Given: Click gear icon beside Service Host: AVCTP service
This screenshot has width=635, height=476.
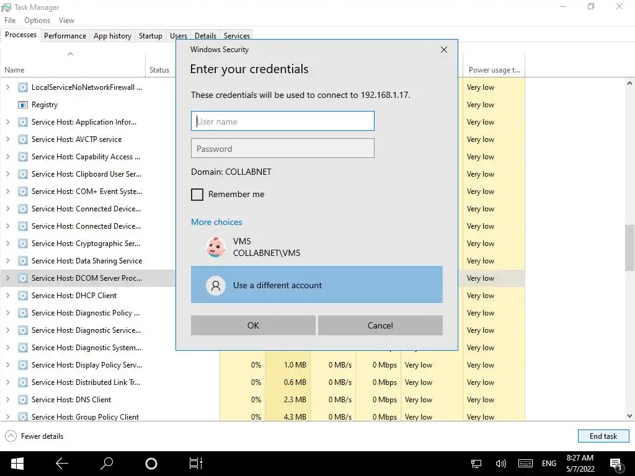Looking at the screenshot, I should 23,139.
